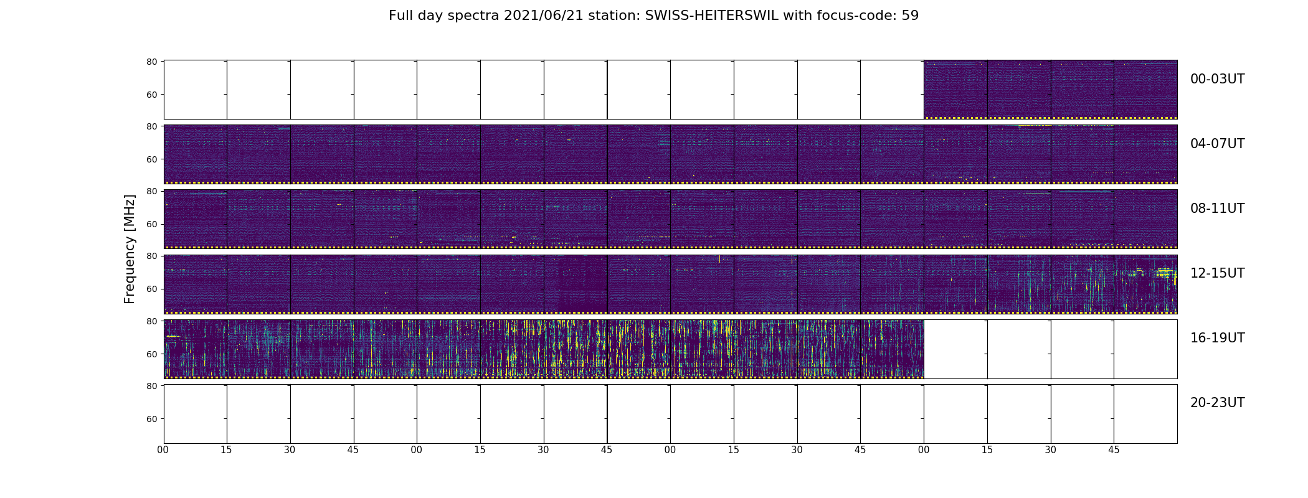Click the empty first cell of 20-23UT row
1308x498 pixels.
tap(196, 414)
